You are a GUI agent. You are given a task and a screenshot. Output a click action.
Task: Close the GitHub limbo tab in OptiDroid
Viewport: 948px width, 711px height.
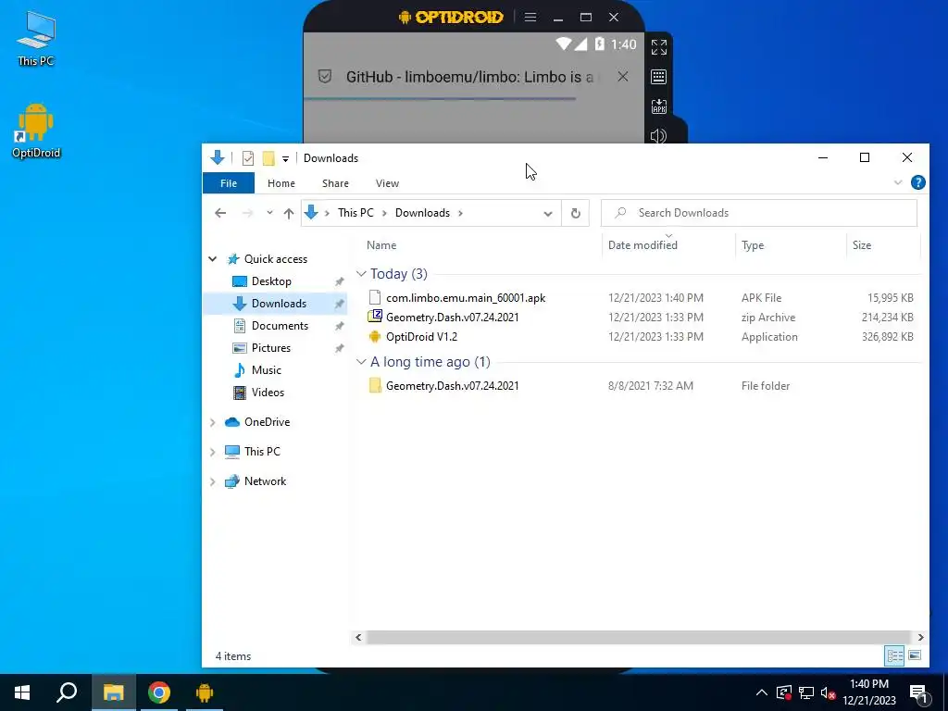tap(623, 77)
